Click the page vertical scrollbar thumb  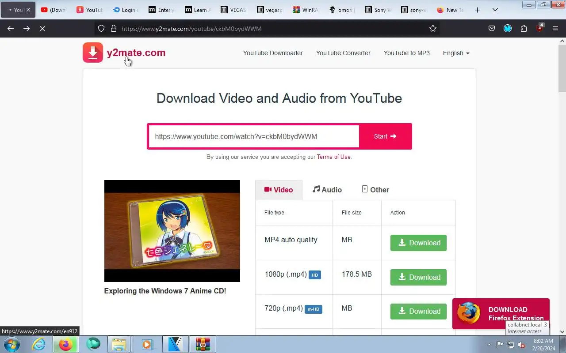[562, 68]
